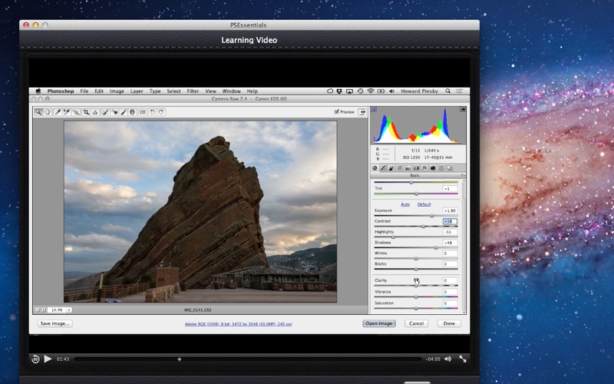Click the Highlights value field showing -55
Image resolution: width=614 pixels, height=384 pixels.
pos(450,232)
